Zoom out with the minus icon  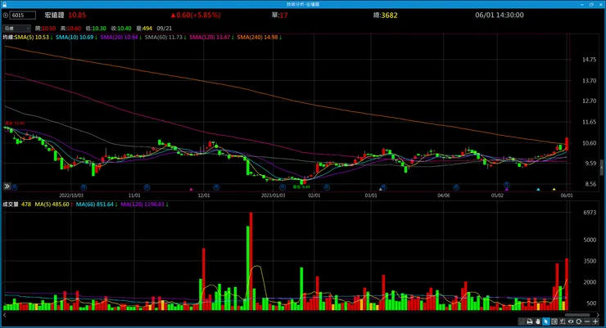point(587,321)
